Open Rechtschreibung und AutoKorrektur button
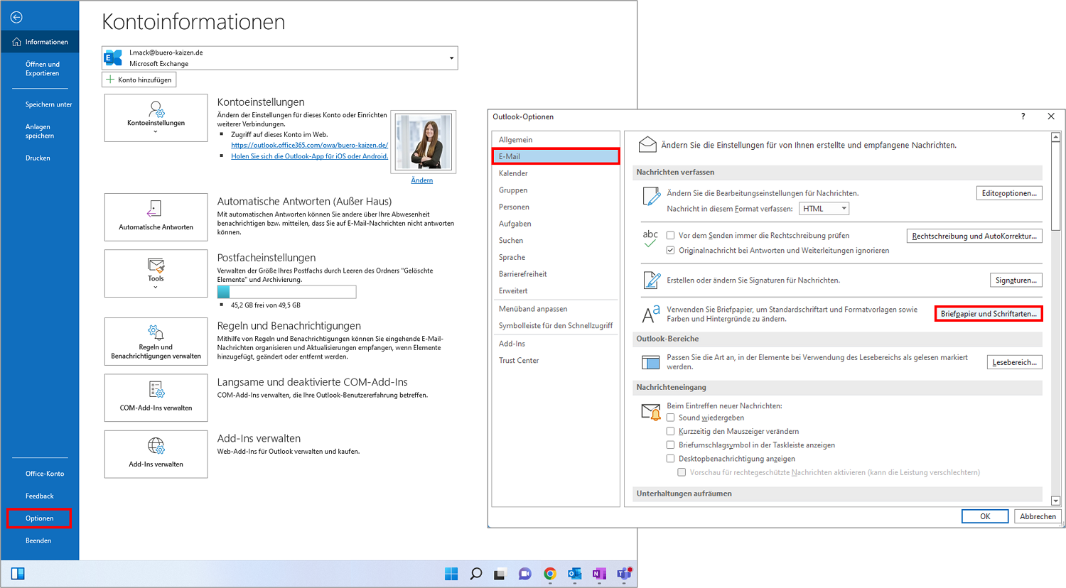Image resolution: width=1066 pixels, height=588 pixels. pyautogui.click(x=974, y=236)
